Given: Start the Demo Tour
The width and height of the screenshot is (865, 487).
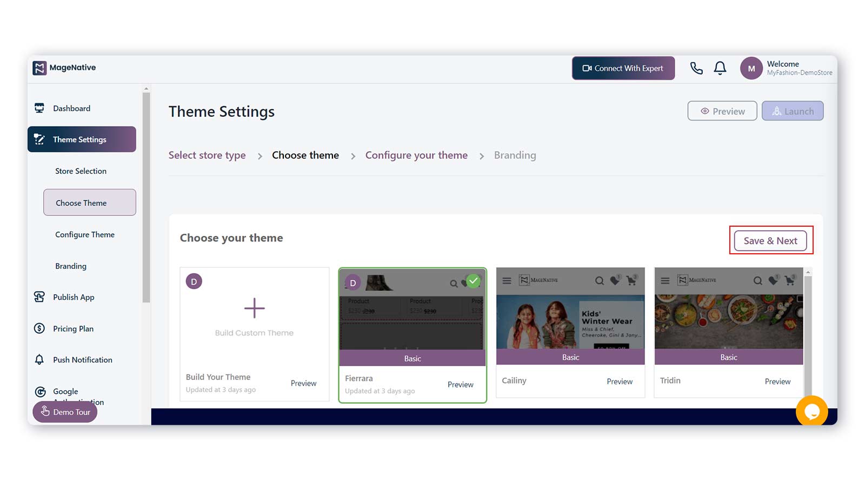Looking at the screenshot, I should tap(65, 412).
